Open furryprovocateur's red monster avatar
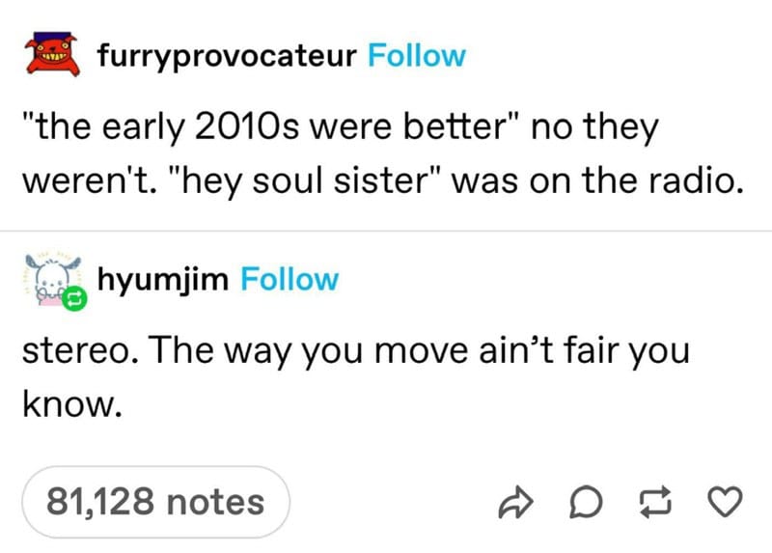Screen dimensions: 772x553 click(53, 54)
